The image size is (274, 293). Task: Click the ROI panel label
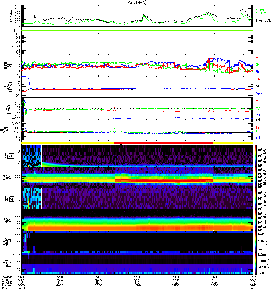[x=15, y=30]
